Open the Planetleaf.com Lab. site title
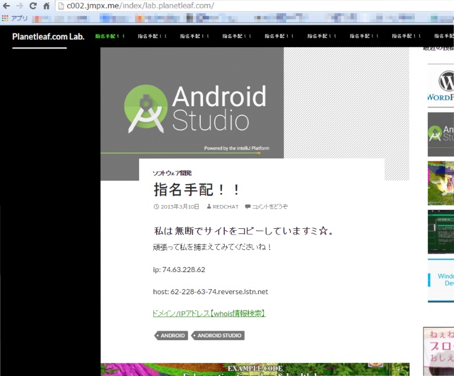Screen dimensions: 454x376 [x=48, y=36]
